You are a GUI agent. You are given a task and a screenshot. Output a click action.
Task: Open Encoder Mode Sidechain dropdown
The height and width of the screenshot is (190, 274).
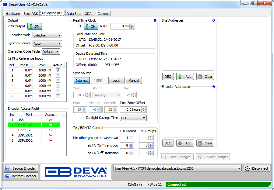47,35
